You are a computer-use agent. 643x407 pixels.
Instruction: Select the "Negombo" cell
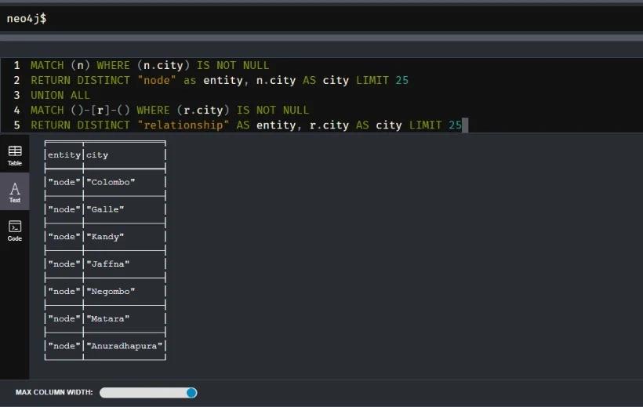coord(111,291)
